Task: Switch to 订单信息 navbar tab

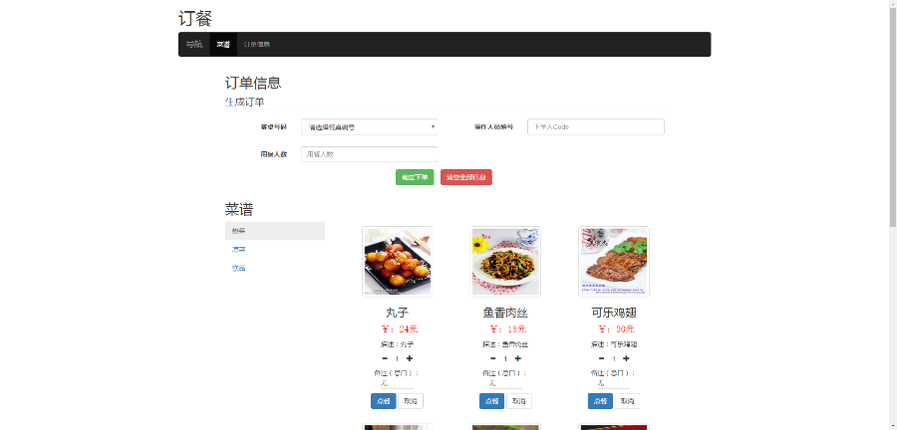Action: pyautogui.click(x=257, y=45)
